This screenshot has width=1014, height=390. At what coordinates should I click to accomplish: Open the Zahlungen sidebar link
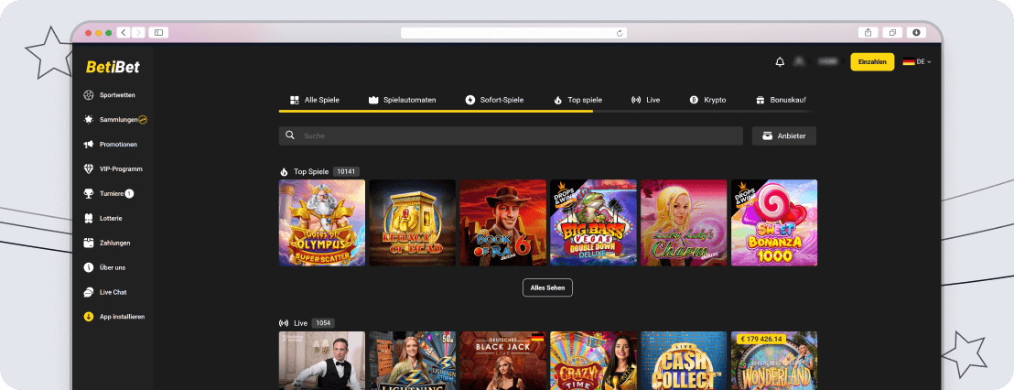(115, 244)
